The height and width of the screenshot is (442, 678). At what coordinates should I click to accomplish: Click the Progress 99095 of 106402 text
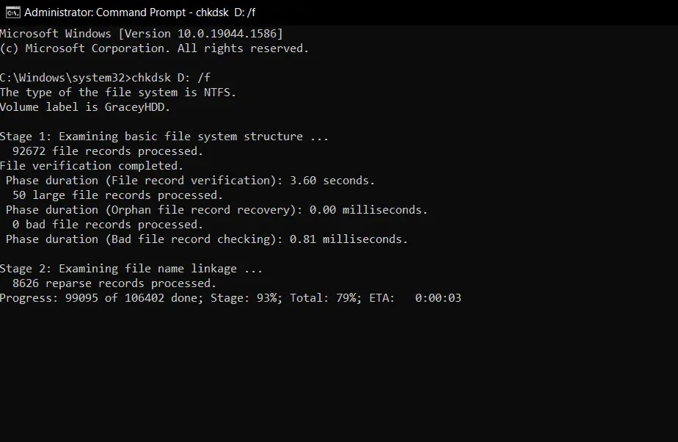pyautogui.click(x=101, y=298)
